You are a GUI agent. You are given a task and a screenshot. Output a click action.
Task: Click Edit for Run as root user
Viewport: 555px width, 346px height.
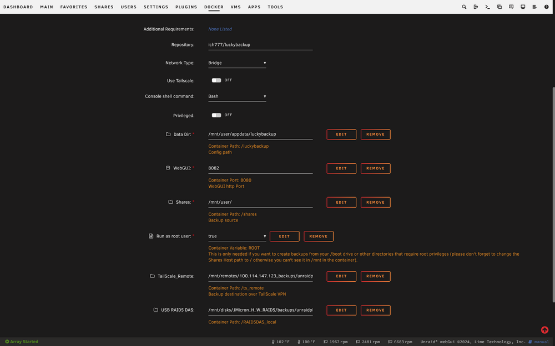pyautogui.click(x=284, y=236)
